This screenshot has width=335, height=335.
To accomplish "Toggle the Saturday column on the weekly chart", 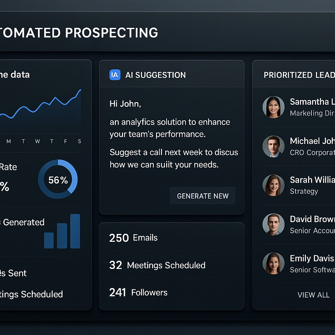I will coord(79,141).
